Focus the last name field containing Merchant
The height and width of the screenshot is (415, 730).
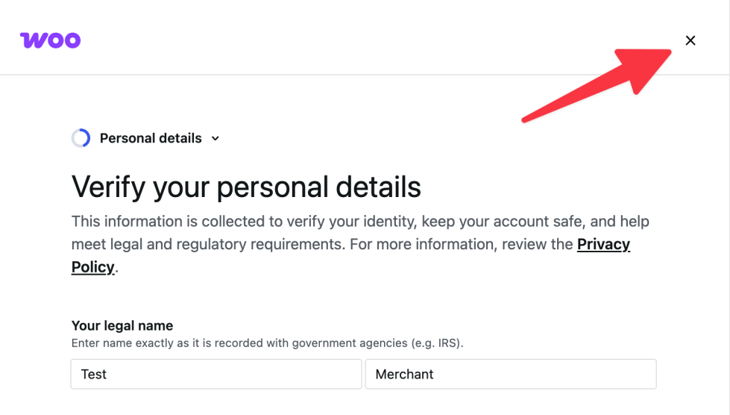click(510, 374)
